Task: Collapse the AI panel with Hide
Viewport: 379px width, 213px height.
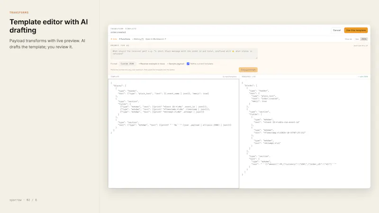Action: [114, 39]
